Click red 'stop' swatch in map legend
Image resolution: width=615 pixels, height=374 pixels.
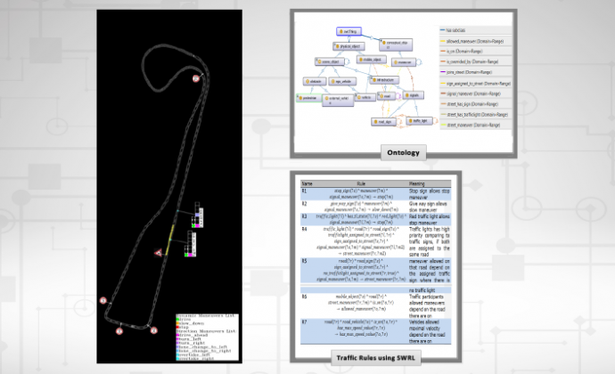pos(177,328)
